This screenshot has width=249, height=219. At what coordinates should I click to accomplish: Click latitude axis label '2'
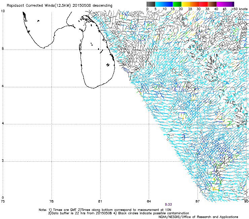(3, 161)
